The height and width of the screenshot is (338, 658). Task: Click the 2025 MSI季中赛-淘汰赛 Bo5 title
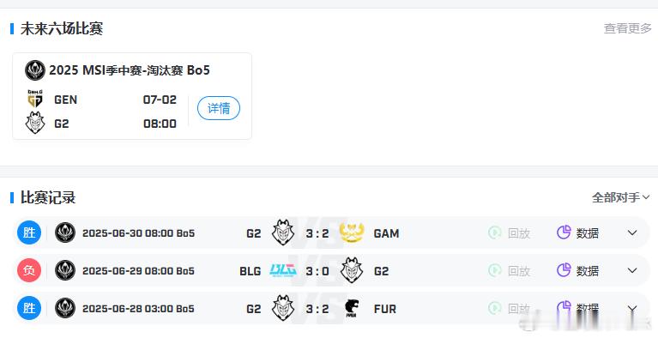click(130, 70)
